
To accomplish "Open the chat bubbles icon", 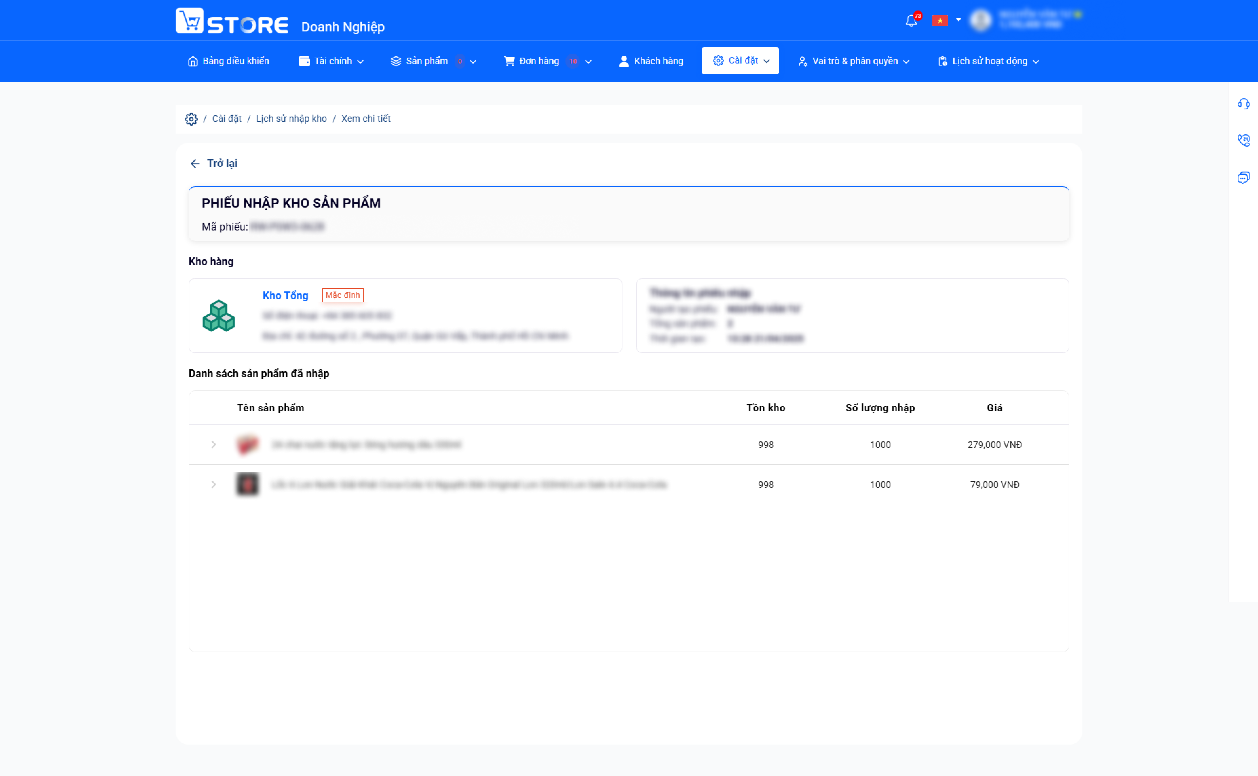I will tap(1243, 177).
